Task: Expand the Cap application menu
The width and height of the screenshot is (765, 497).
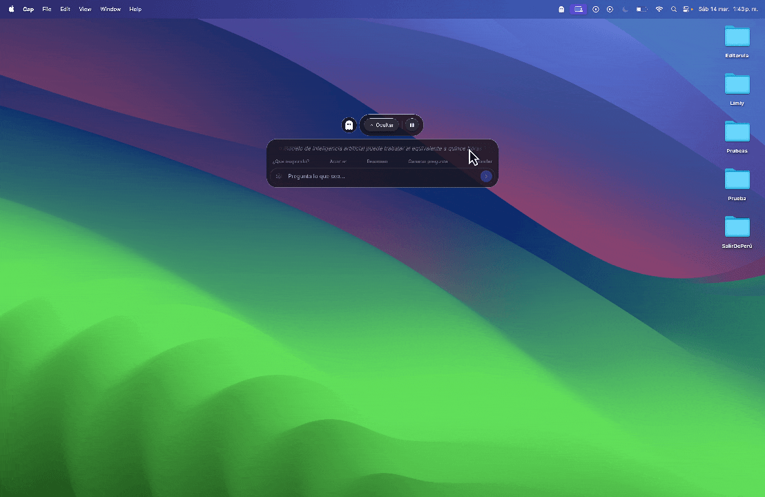Action: point(28,9)
